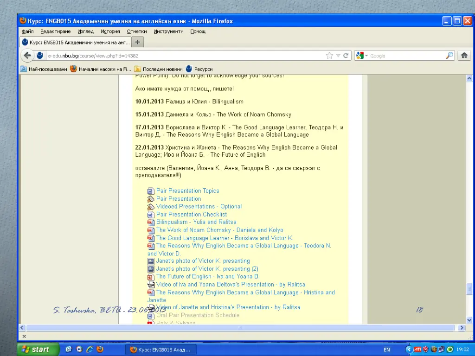Open the Инструменти menu
Screen dimensions: 475x356
(x=168, y=31)
